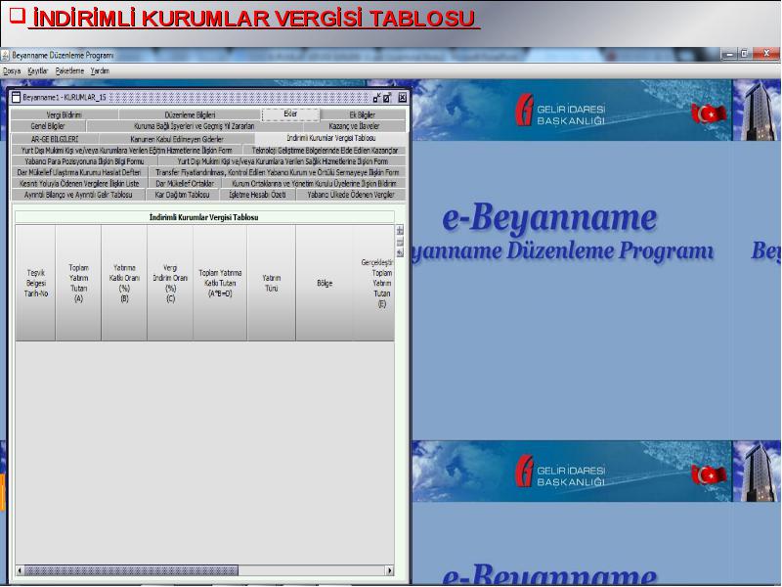Screen dimensions: 782x587
Task: Show the Kanunen Kabul Edilmeyen Giderler tab
Action: tap(177, 139)
